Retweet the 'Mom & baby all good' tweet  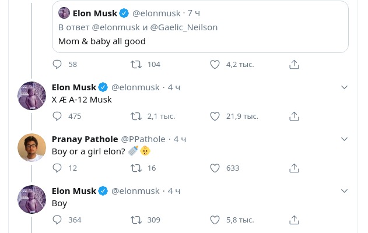(136, 65)
